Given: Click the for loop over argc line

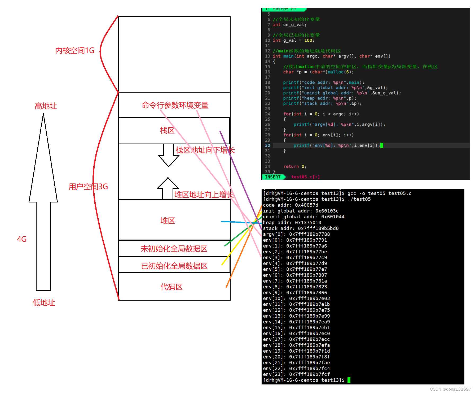Looking at the screenshot, I should 321,114.
